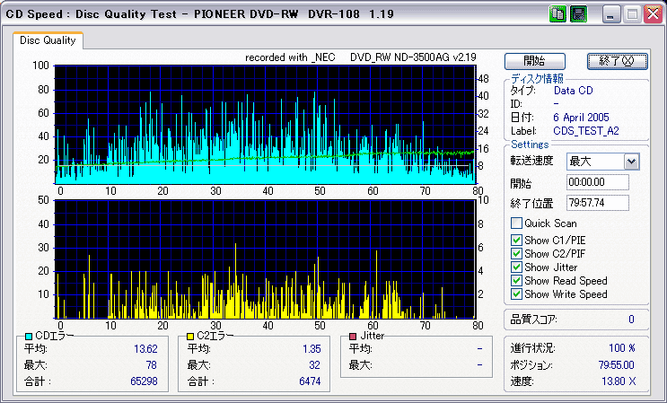The height and width of the screenshot is (403, 667).
Task: Click the red Jitter color swatch
Action: click(x=352, y=337)
